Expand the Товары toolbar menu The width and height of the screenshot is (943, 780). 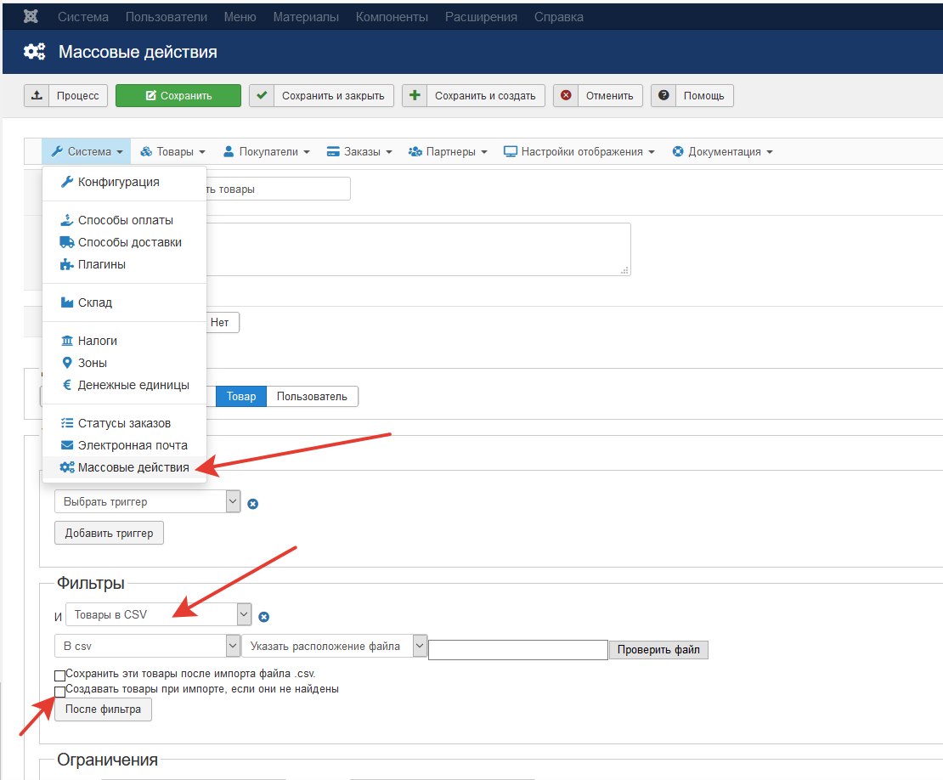pyautogui.click(x=172, y=151)
